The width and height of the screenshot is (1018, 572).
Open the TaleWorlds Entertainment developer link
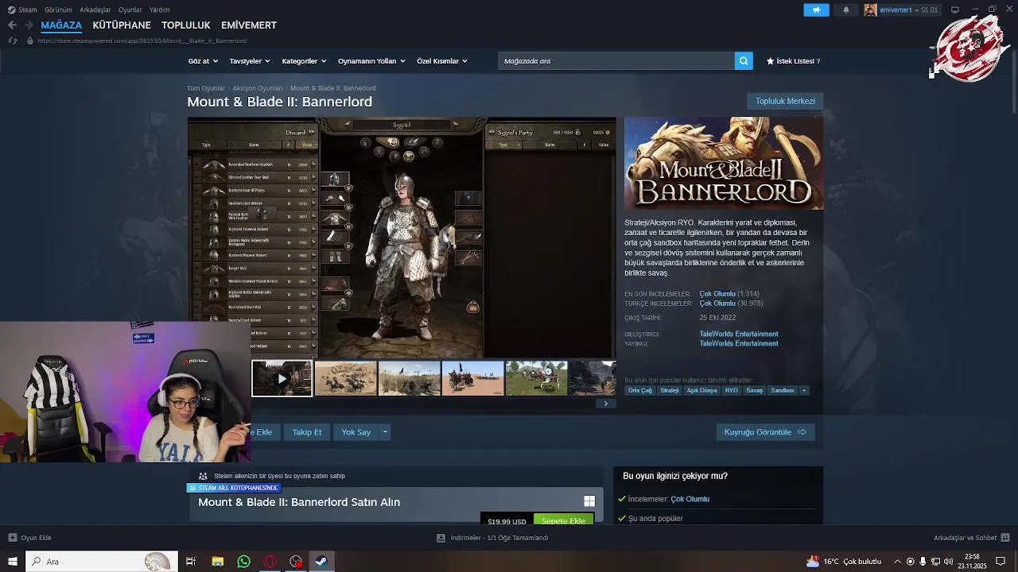coord(739,334)
